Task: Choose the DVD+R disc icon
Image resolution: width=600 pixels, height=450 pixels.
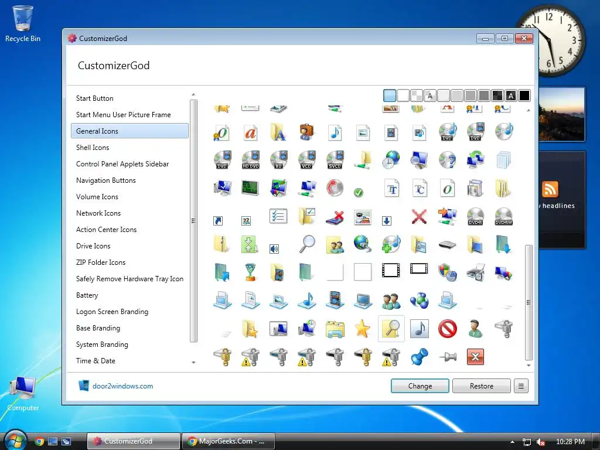Action: pyautogui.click(x=475, y=217)
